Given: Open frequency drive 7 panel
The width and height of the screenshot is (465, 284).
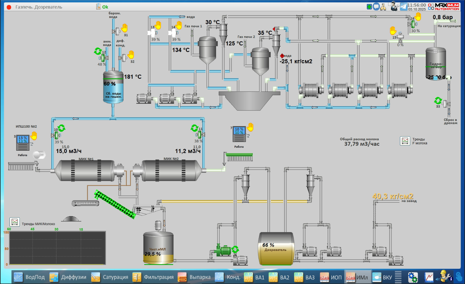Looking at the screenshot, I should pyautogui.click(x=239, y=134).
